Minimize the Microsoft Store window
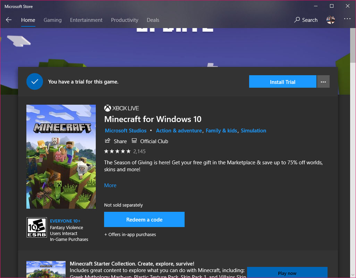This screenshot has width=356, height=278. tap(316, 6)
